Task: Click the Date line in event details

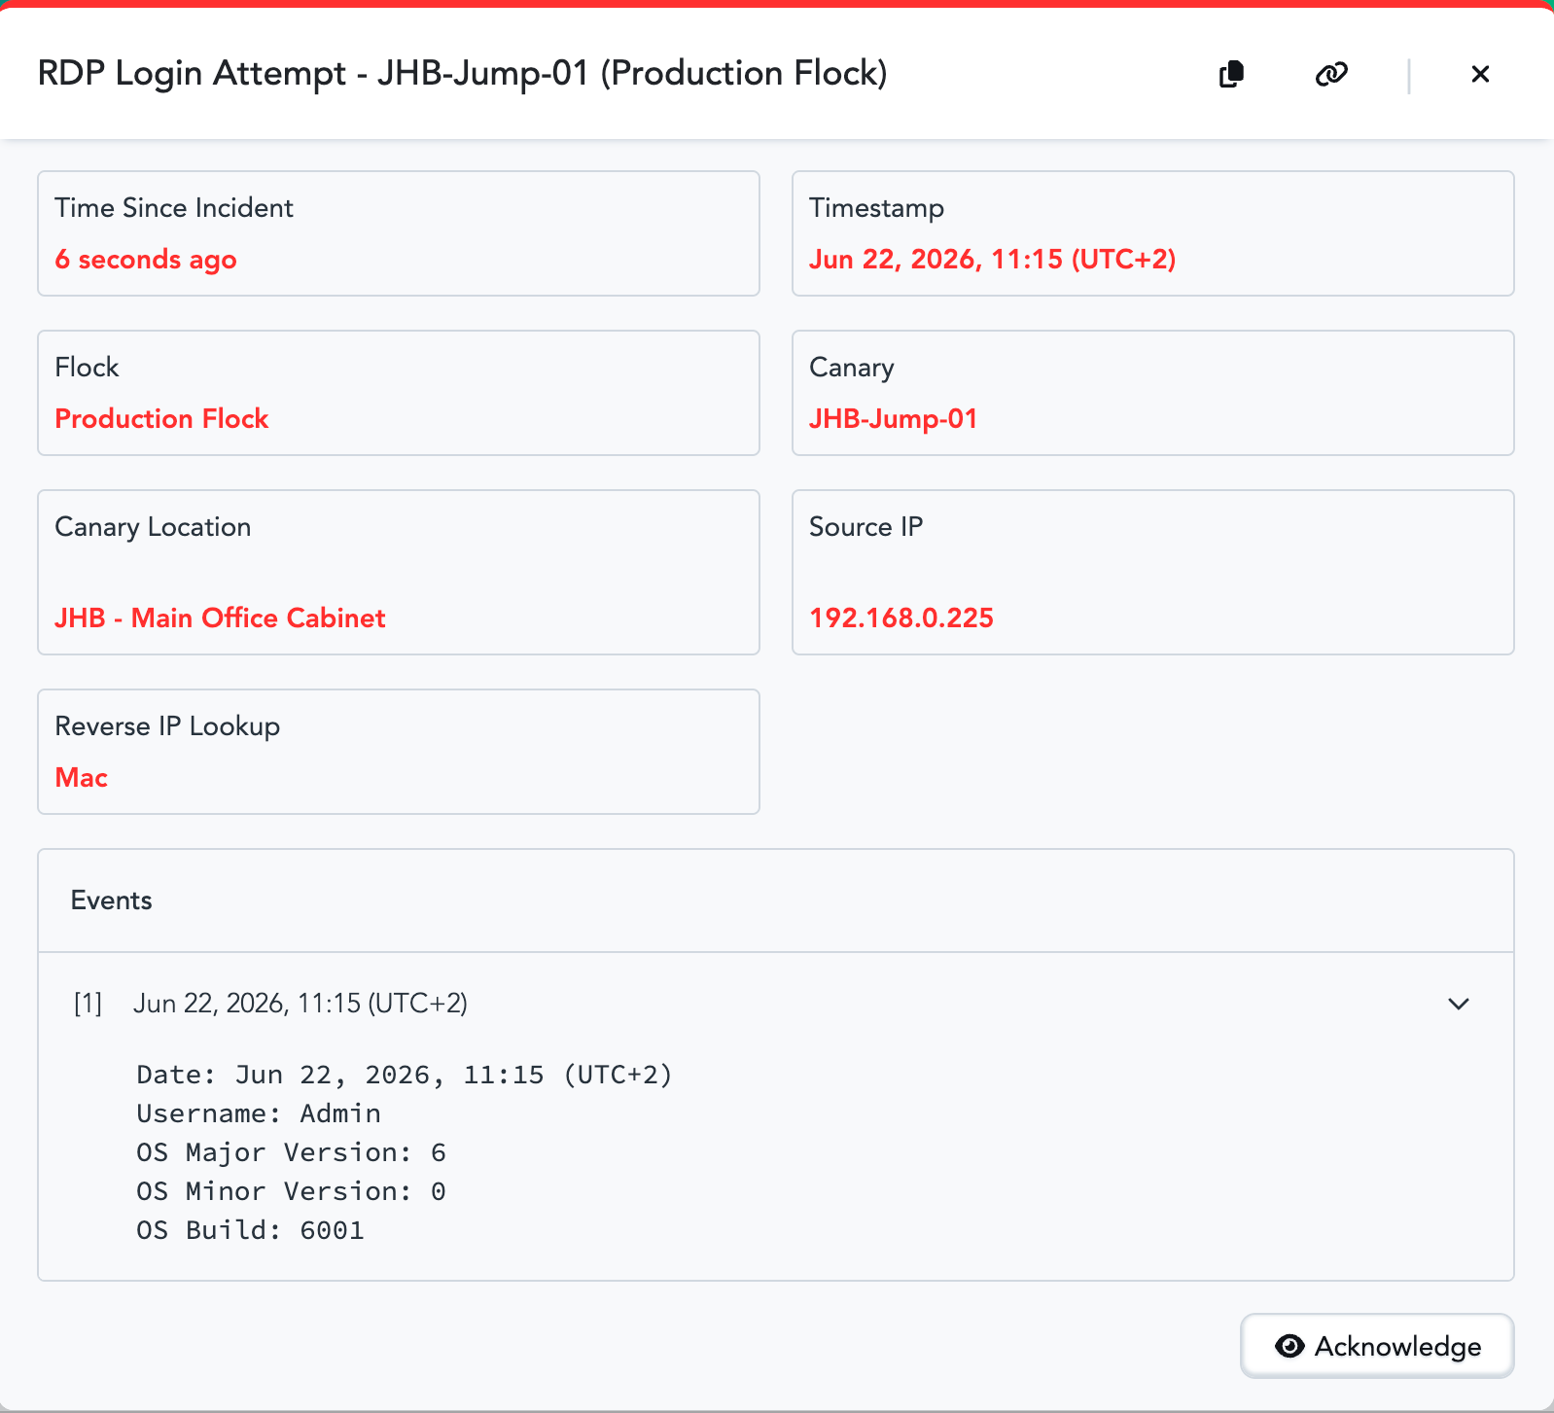Action: click(405, 1075)
